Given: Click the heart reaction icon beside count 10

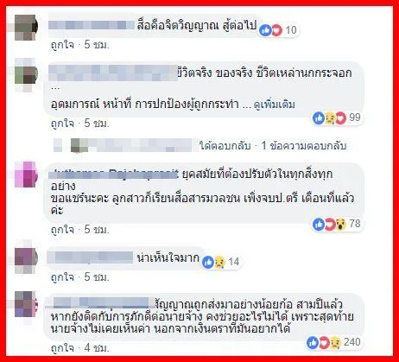Looking at the screenshot, I should point(276,30).
